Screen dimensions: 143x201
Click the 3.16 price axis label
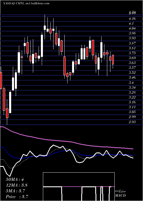(132, 102)
